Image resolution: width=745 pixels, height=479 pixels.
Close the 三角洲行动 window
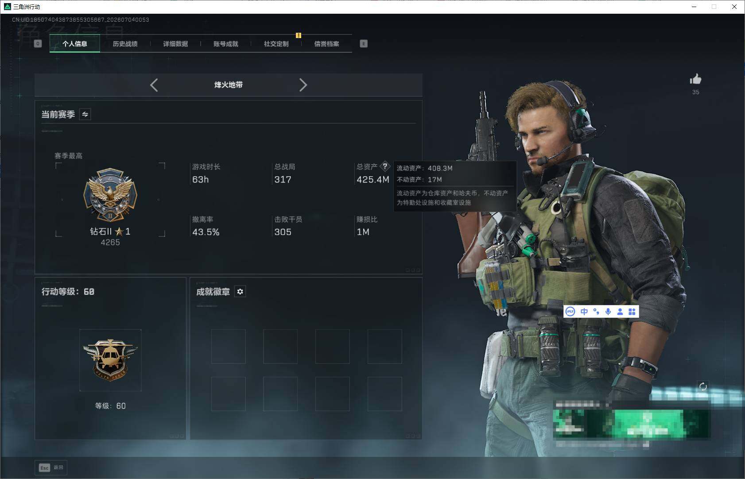[734, 7]
